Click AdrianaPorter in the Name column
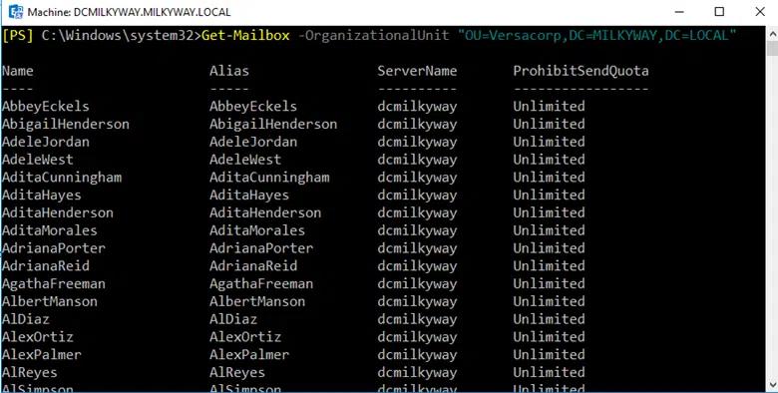This screenshot has height=393, width=778. pyautogui.click(x=54, y=248)
